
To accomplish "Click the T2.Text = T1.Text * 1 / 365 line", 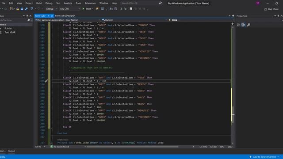I will (88, 81).
